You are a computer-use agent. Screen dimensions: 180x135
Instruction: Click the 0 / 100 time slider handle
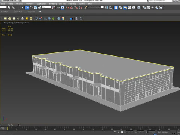pos(10,125)
